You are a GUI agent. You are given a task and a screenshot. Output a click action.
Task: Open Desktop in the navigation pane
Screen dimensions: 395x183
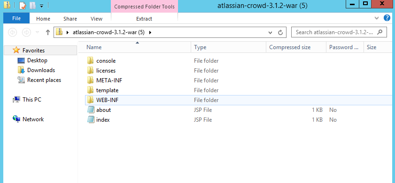37,60
